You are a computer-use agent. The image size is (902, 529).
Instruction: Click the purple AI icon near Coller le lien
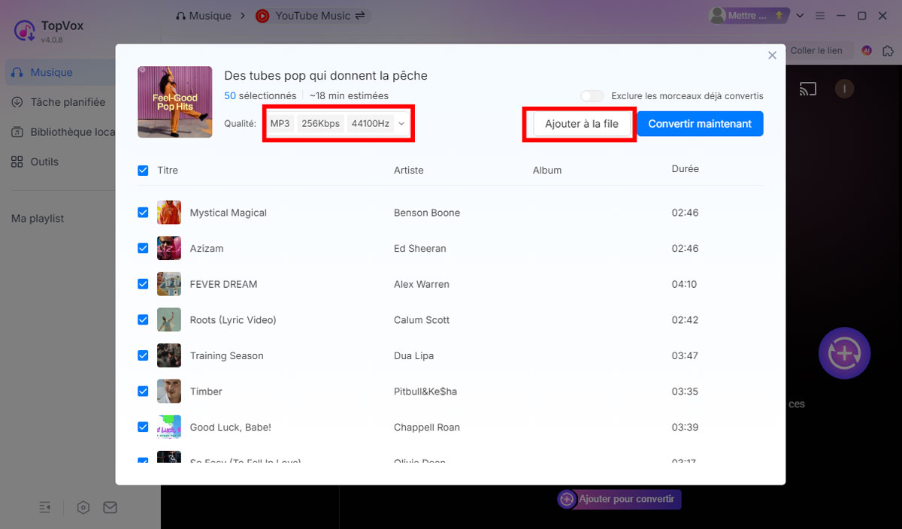(867, 50)
